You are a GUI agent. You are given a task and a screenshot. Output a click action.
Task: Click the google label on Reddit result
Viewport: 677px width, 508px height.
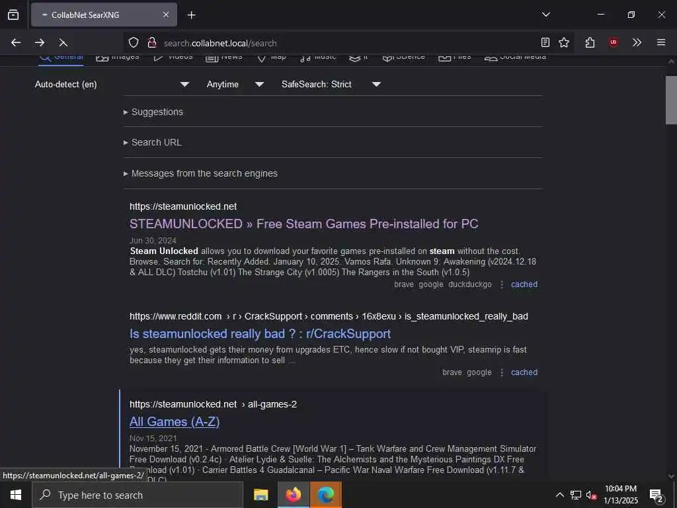(479, 372)
